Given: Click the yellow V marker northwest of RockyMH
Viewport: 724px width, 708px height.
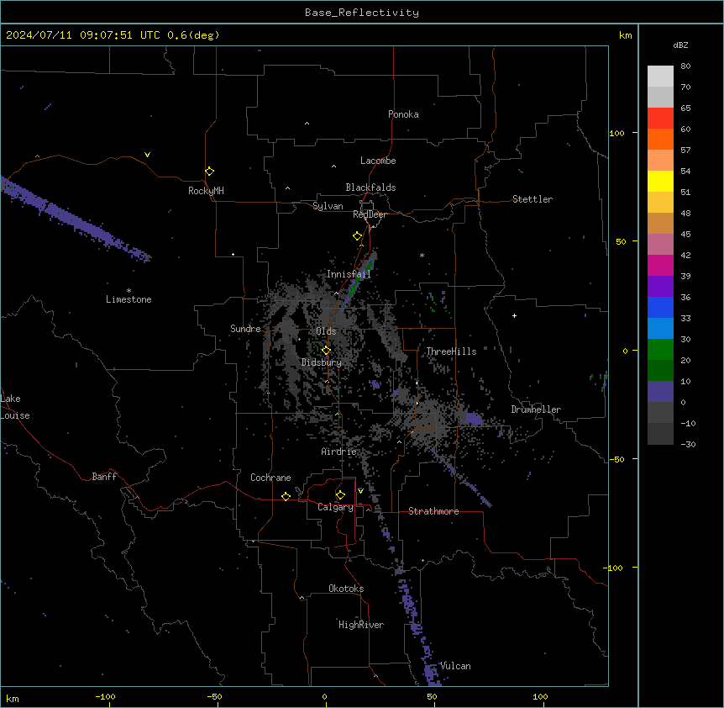Looking at the screenshot, I should pyautogui.click(x=147, y=155).
